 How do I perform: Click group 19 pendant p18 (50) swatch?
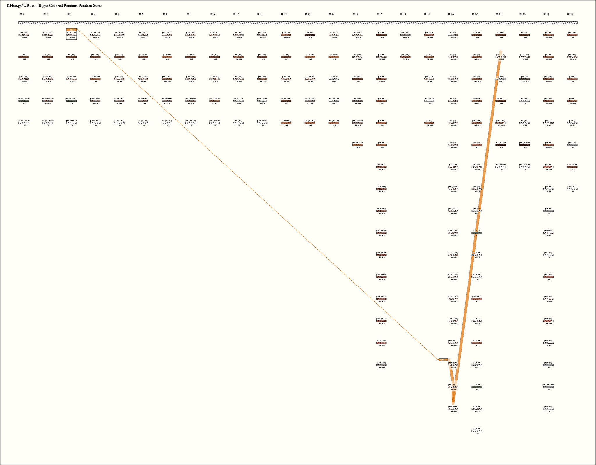pos(453,409)
